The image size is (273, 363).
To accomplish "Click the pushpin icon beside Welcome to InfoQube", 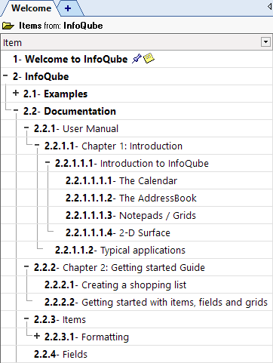I will coord(136,59).
